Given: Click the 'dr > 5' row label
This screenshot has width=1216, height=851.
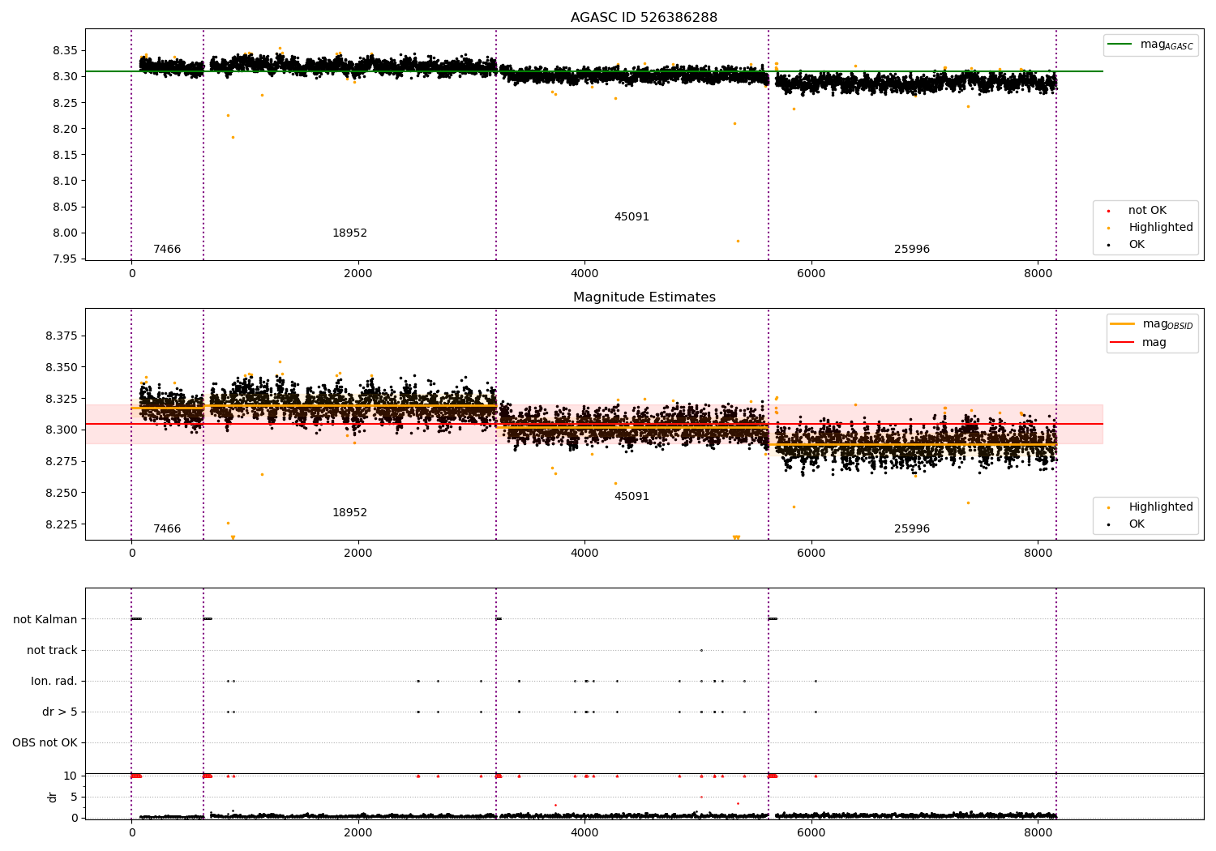Looking at the screenshot, I should [x=60, y=712].
